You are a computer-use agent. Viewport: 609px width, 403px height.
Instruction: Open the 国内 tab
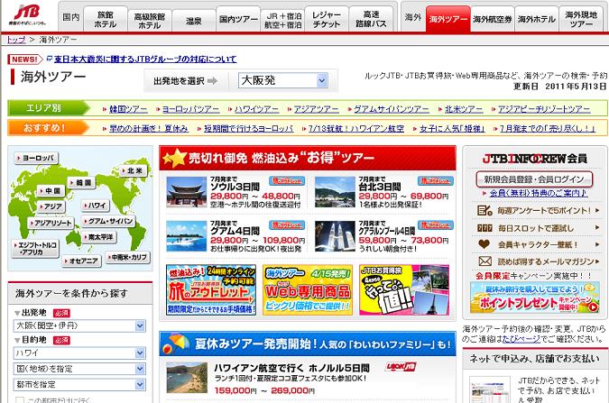point(71,17)
